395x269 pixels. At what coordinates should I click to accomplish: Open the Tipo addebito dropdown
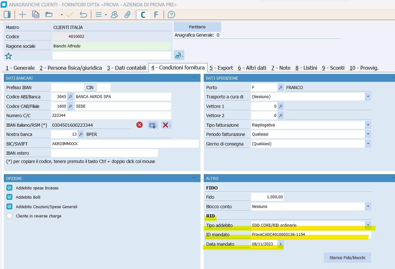[368, 225]
